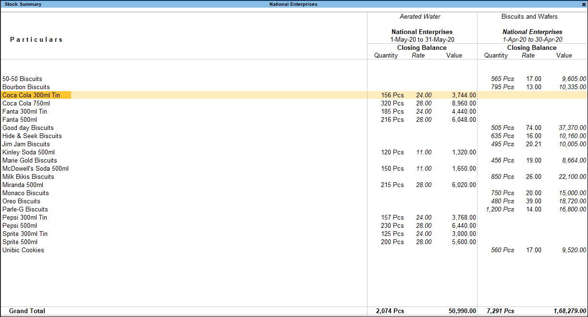The height and width of the screenshot is (317, 588).
Task: Select Unibic Cookies item
Action: click(x=23, y=250)
